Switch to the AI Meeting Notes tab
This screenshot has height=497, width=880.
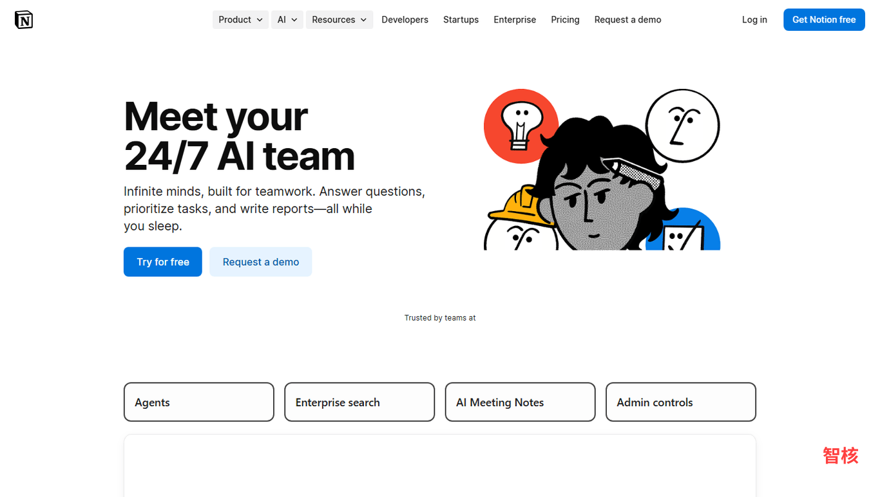pos(520,402)
